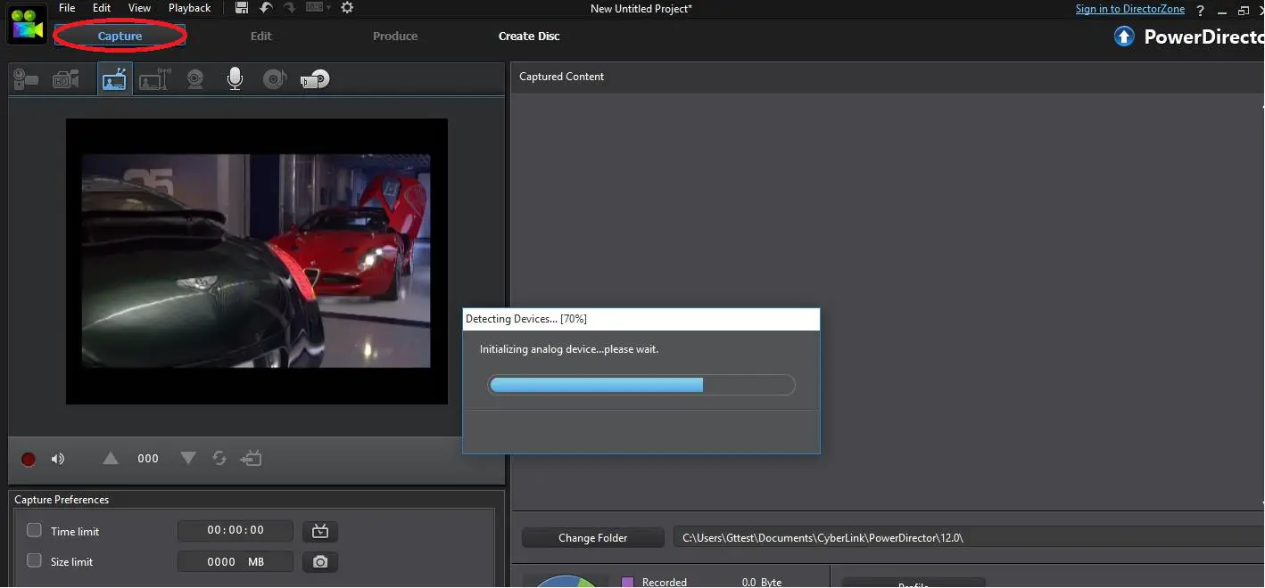
Task: Select the DV camcorder capture source
Action: [25, 78]
